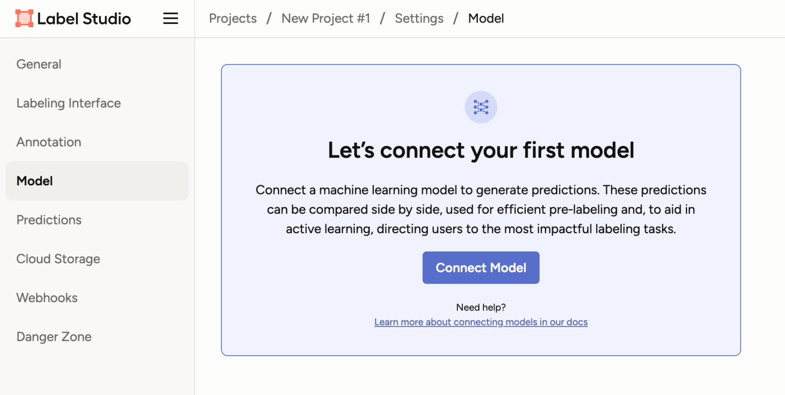Screen dimensions: 785x395
Task: Go to Labeling Interface settings
Action: coord(68,103)
